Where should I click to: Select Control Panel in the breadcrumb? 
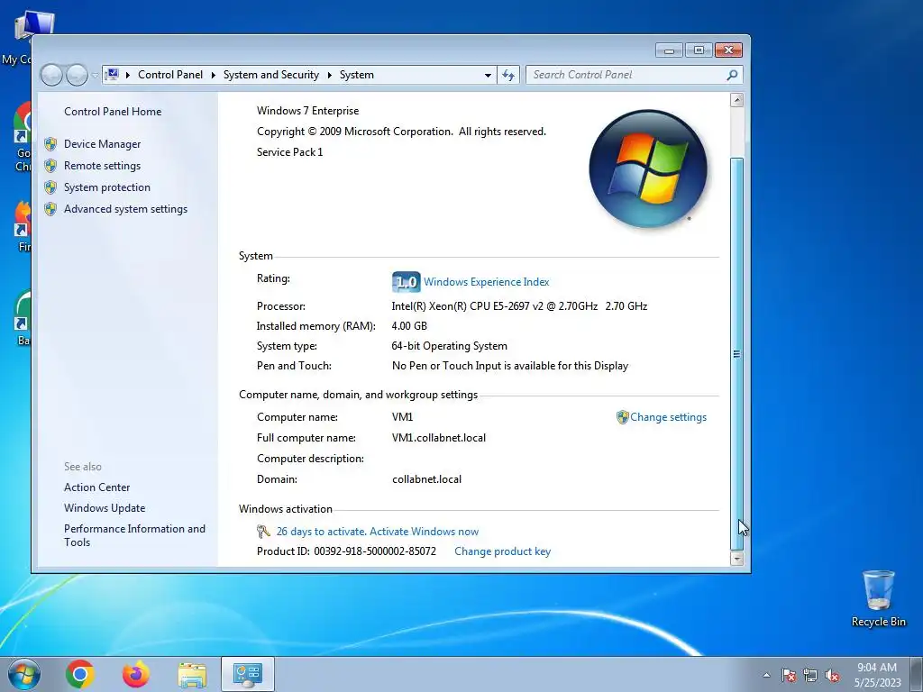[x=170, y=75]
